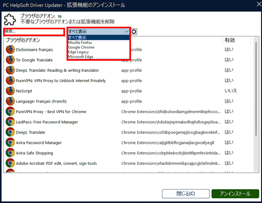Click Chrome icon beside DeepL Translate extension
This screenshot has width=262, height=203.
point(10,132)
